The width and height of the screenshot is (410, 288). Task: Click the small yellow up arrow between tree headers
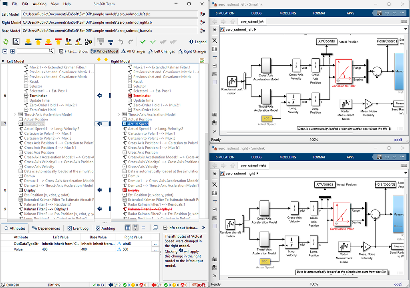pos(106,60)
